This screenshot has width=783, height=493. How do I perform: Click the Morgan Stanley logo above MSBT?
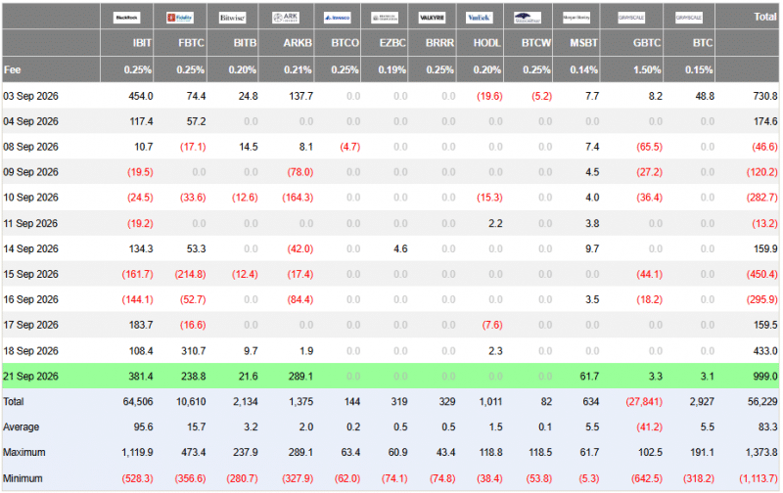(576, 18)
